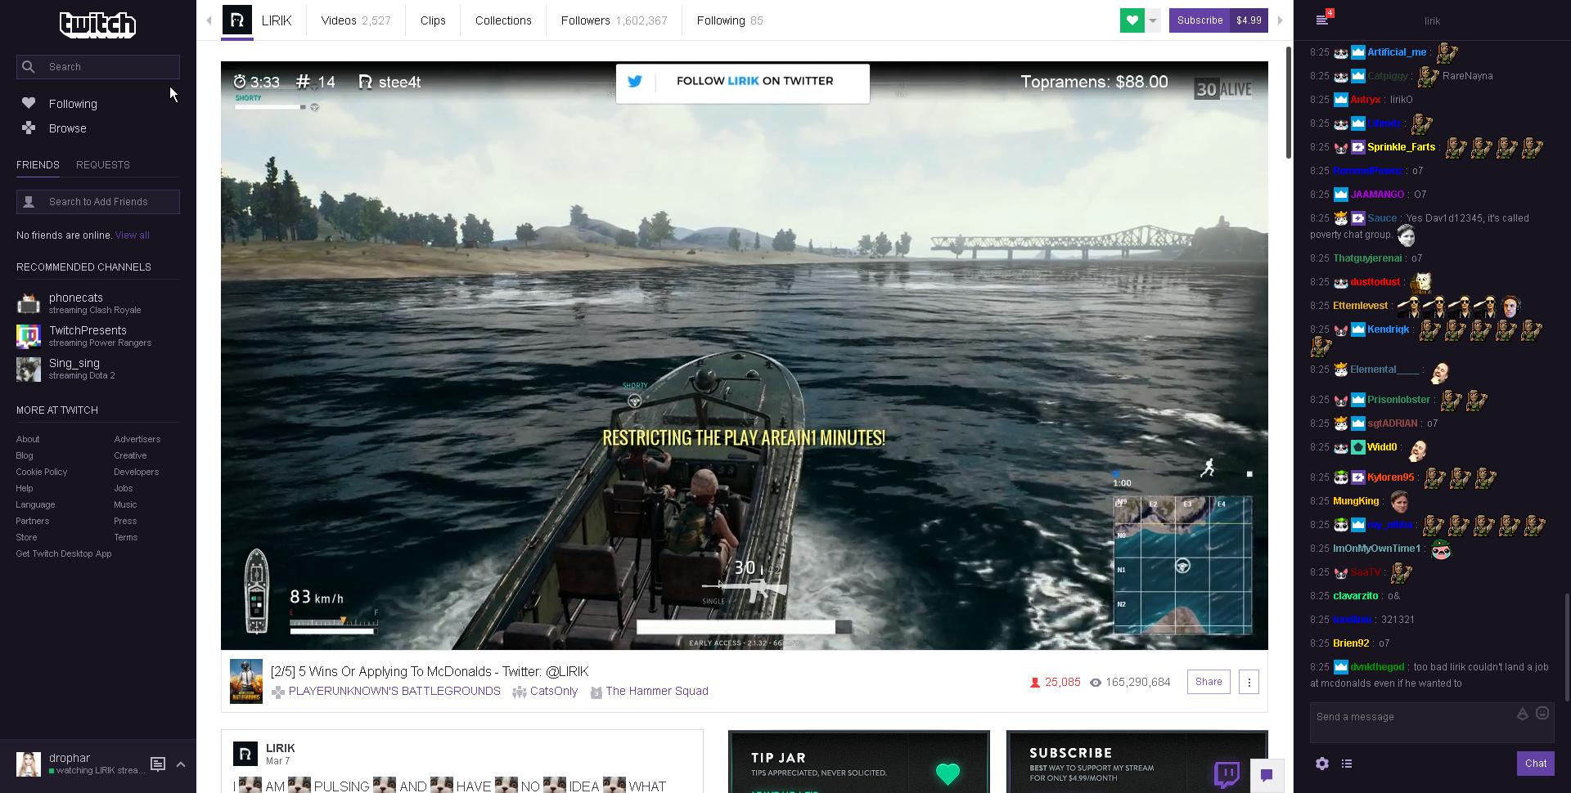
Task: Switch to the FRIENDS tab
Action: (38, 164)
